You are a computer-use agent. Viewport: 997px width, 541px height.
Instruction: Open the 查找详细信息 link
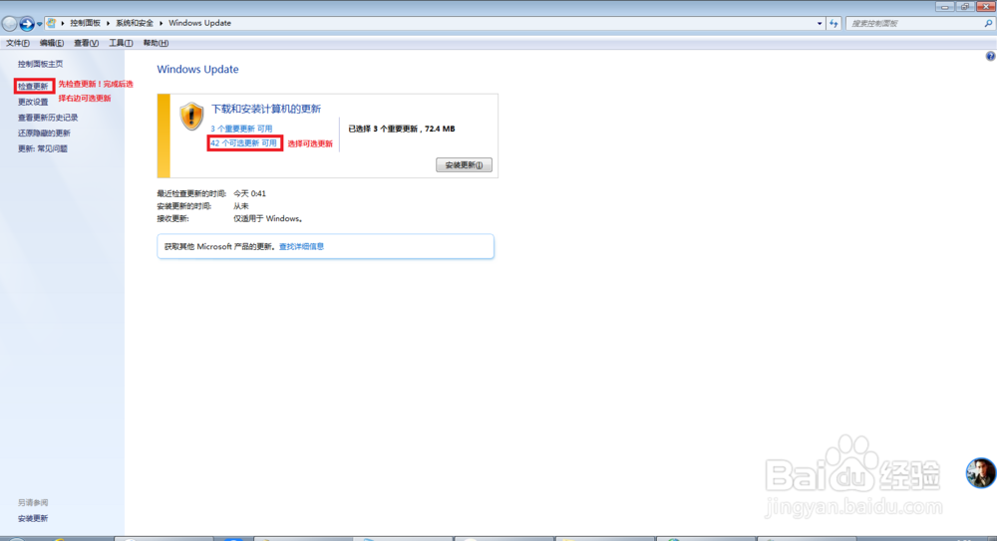click(x=301, y=247)
